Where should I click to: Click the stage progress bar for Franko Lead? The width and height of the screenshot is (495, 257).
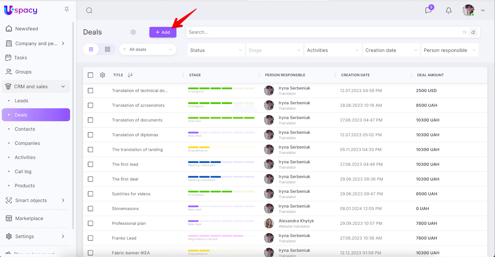221,236
